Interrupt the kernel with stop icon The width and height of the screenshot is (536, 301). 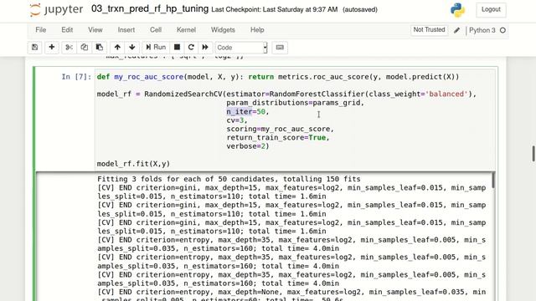(177, 48)
